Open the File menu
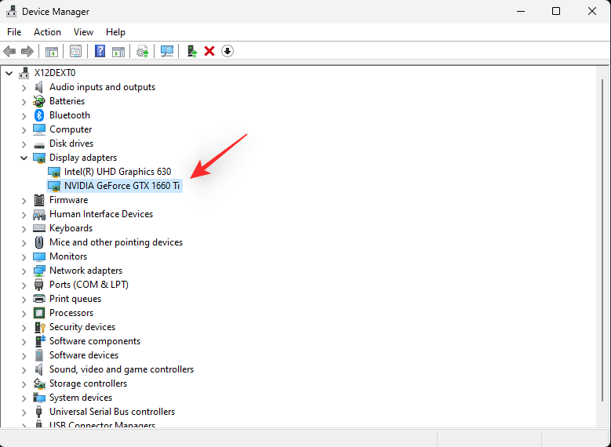Screen dimensions: 611x447 [x=14, y=32]
